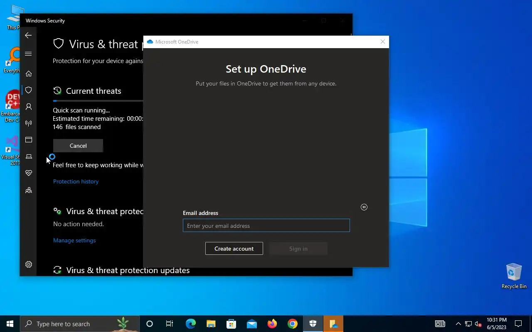
Task: Open Family options sidebar icon
Action: coord(29,190)
